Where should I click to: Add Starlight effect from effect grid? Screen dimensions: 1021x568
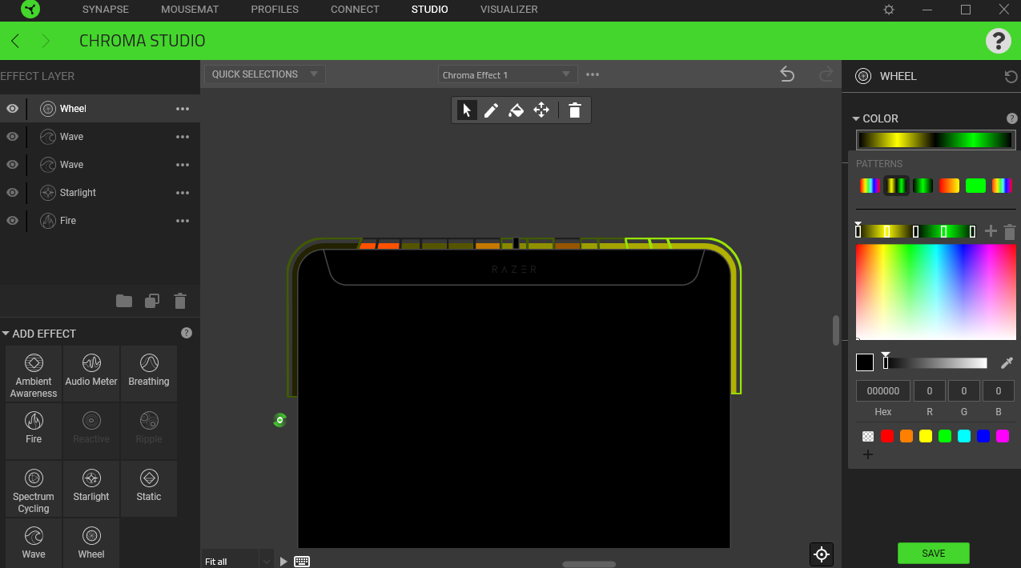(x=91, y=489)
